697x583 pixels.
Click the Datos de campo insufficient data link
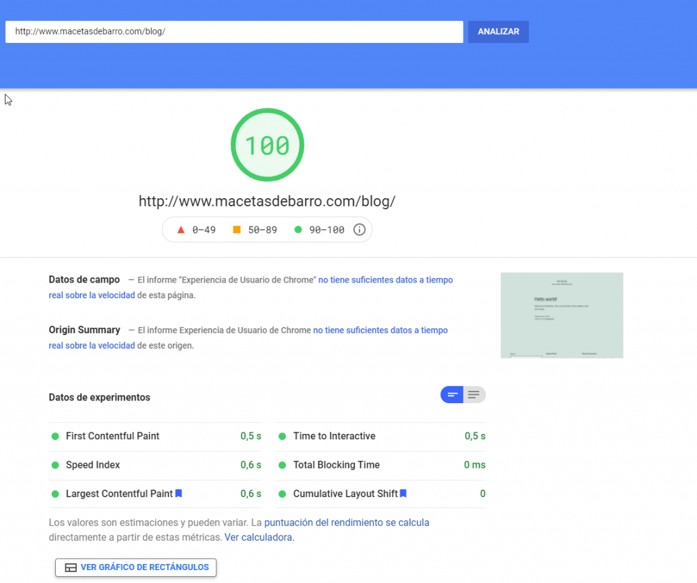click(385, 280)
